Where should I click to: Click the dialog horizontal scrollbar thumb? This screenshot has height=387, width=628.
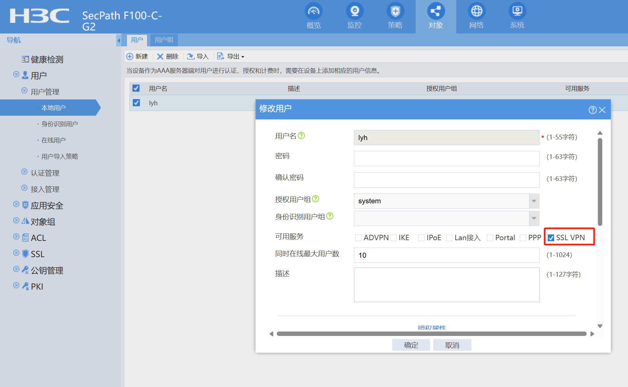tap(432, 334)
